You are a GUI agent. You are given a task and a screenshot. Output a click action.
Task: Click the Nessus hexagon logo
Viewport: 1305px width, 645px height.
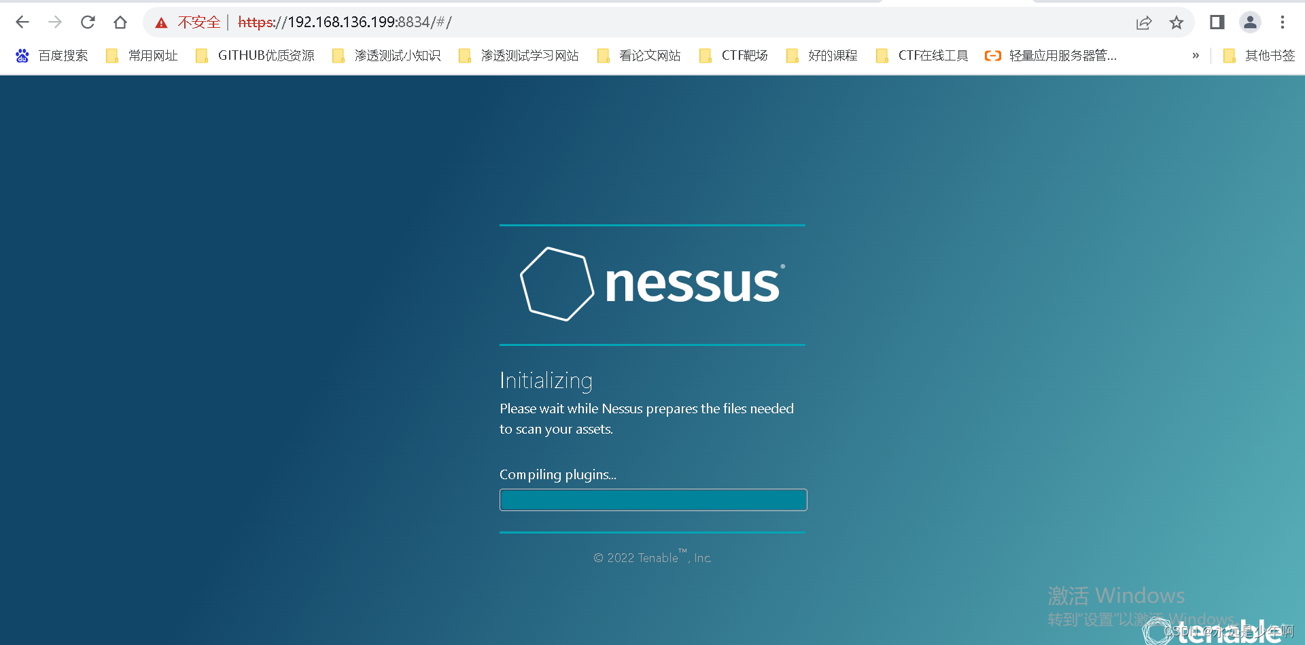pos(557,284)
